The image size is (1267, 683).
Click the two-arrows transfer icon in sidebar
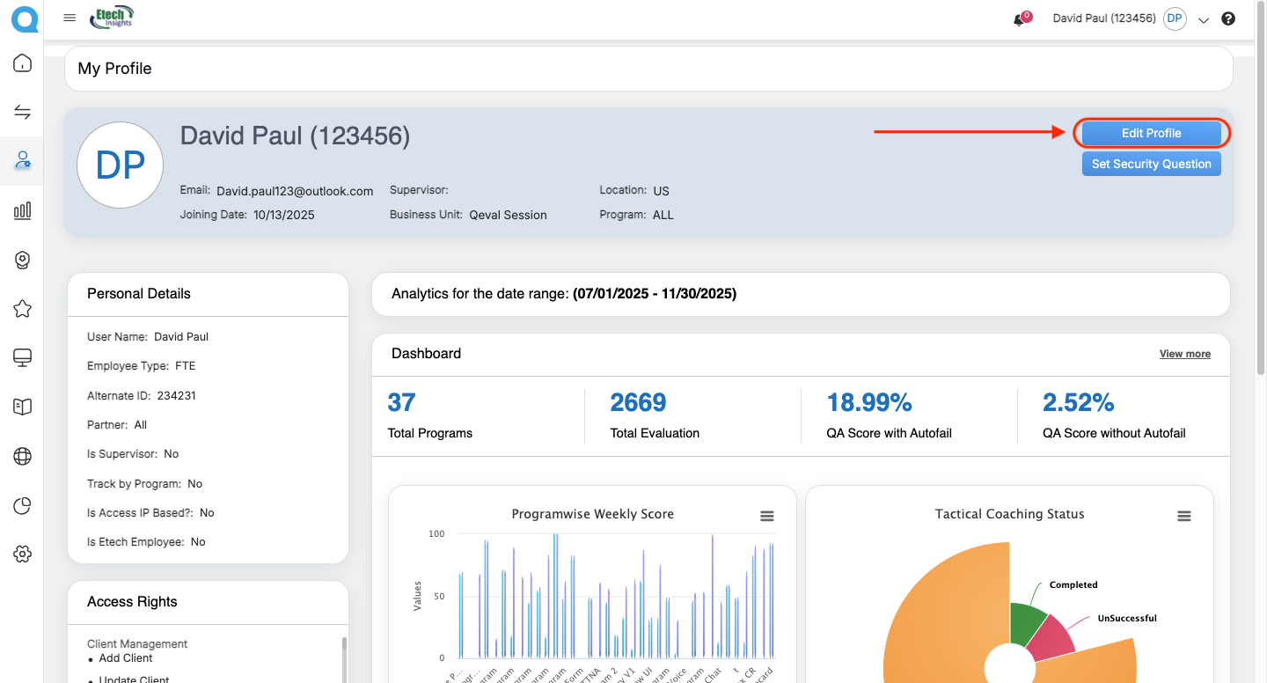coord(23,112)
